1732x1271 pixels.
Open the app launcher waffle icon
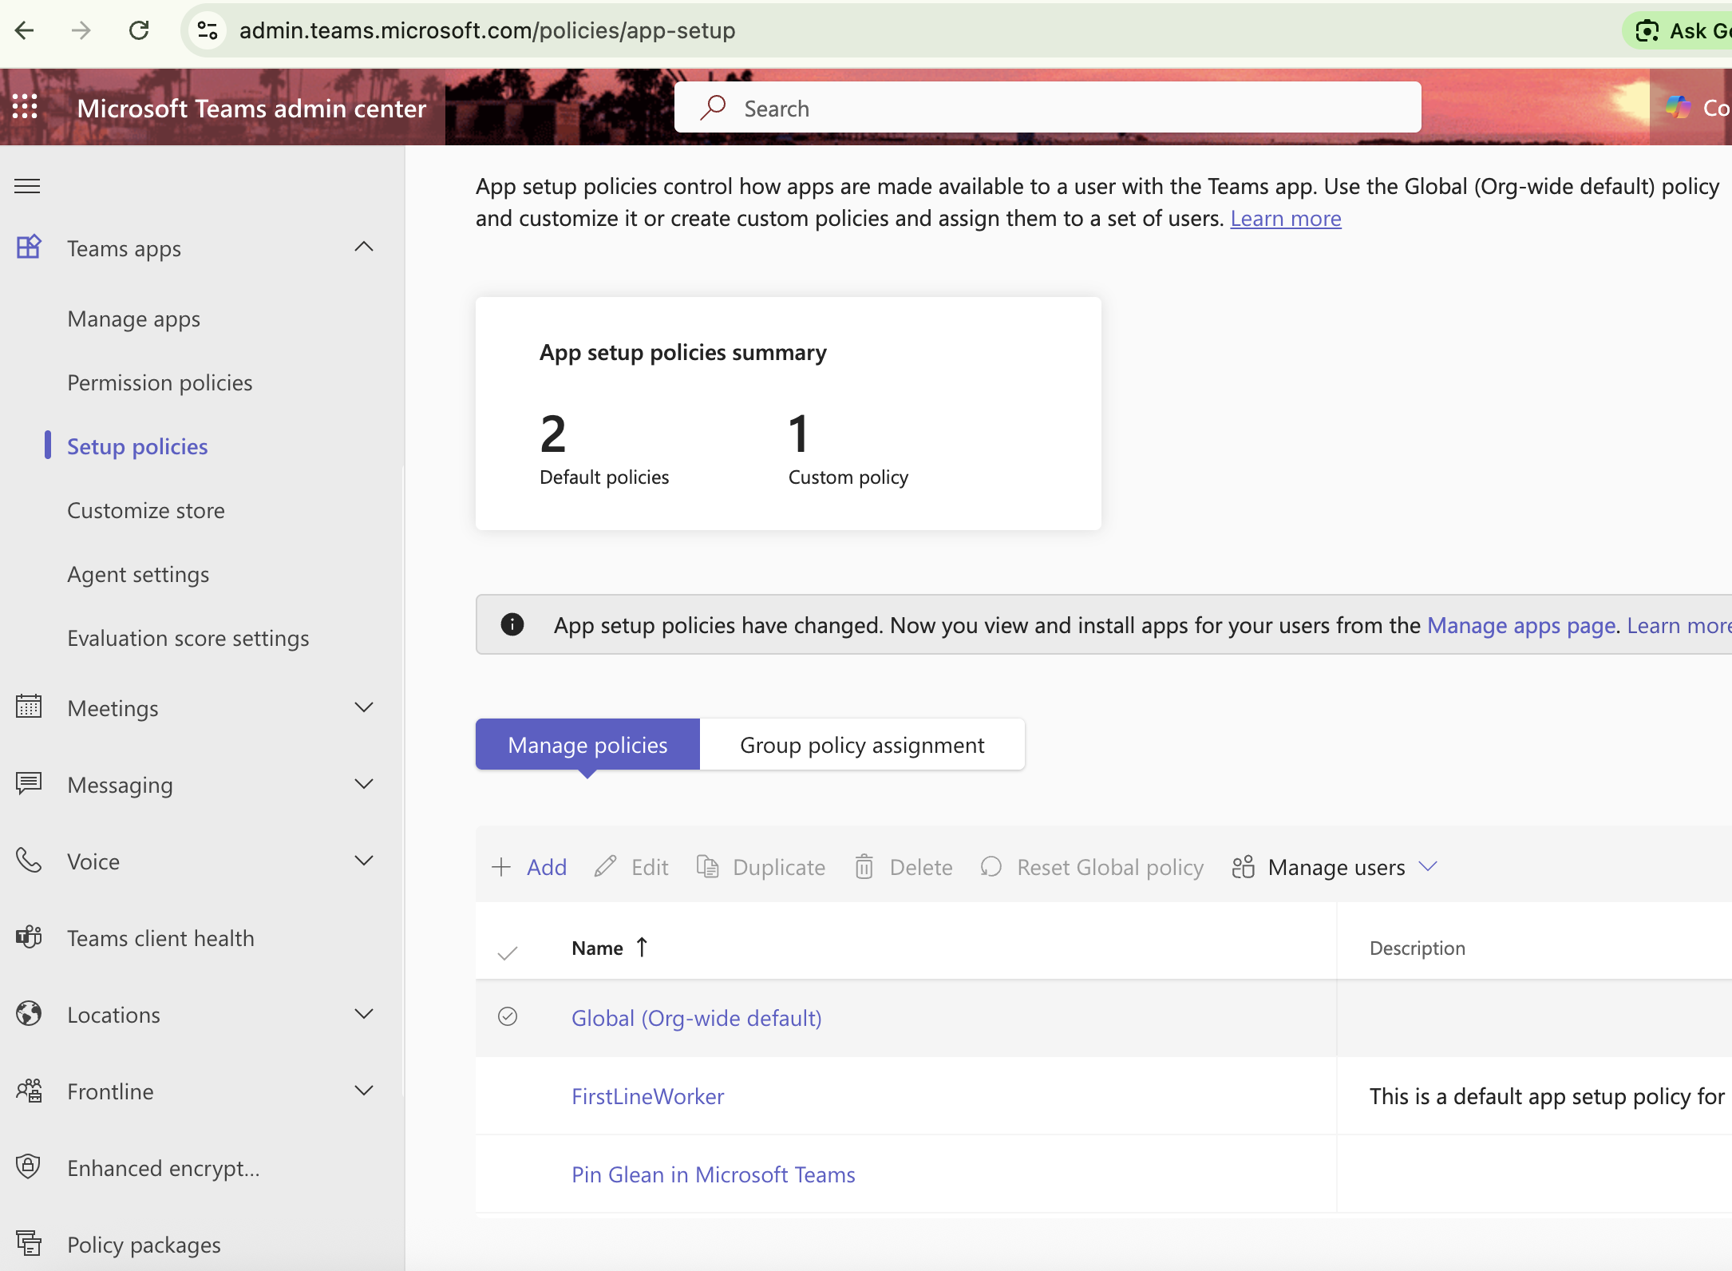click(25, 107)
